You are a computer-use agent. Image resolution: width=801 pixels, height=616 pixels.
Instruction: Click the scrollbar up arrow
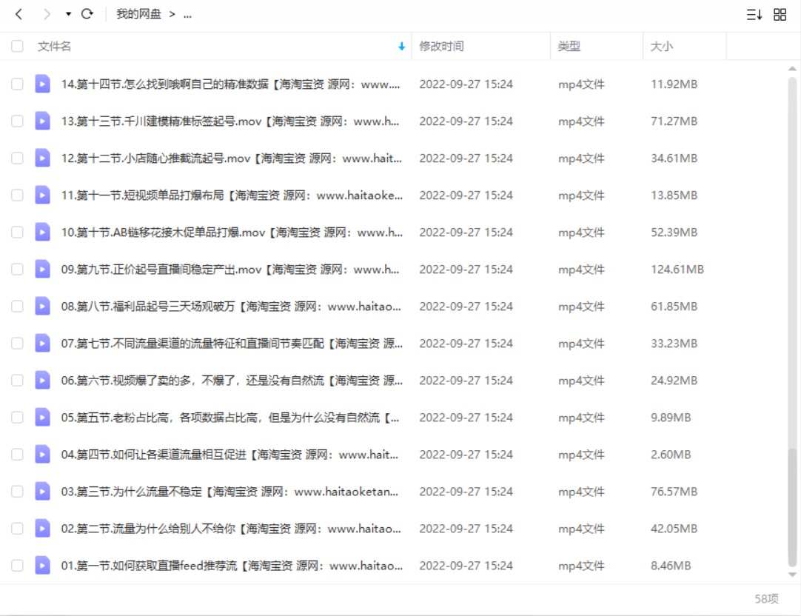792,68
